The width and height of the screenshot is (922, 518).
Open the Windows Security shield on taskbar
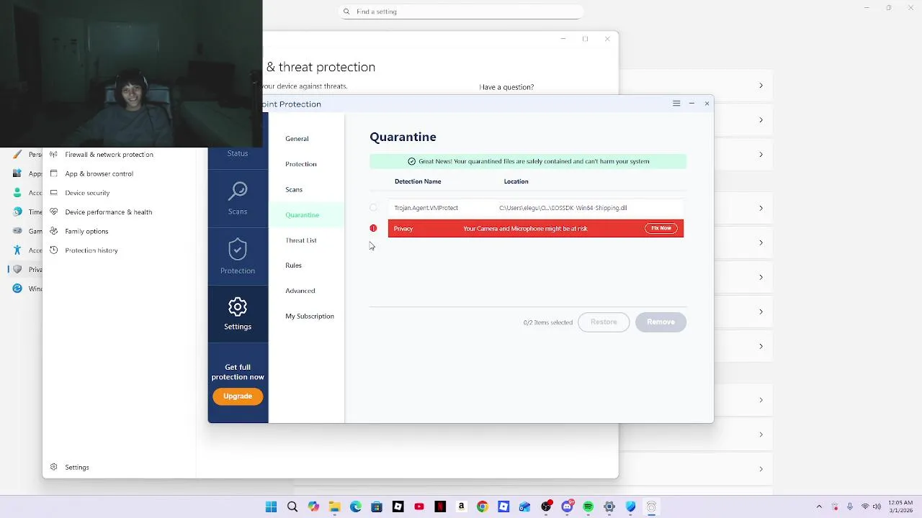631,507
